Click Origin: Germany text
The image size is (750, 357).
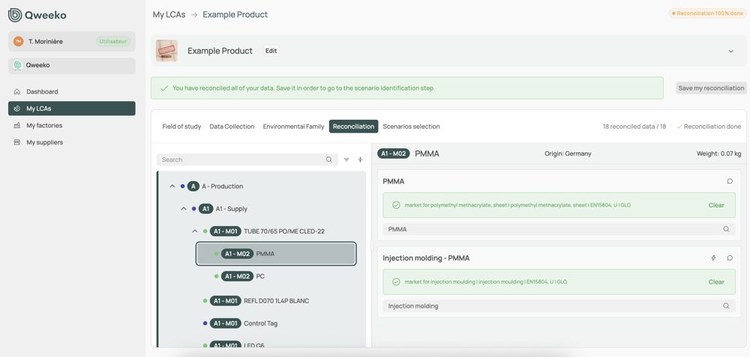pyautogui.click(x=568, y=153)
